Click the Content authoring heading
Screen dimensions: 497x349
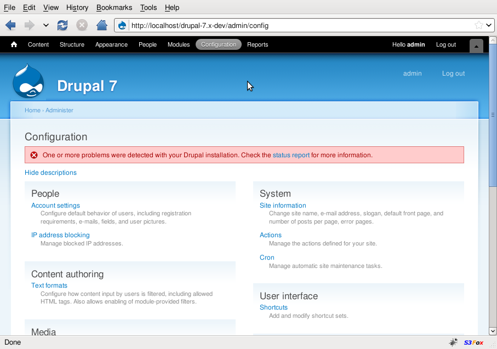(67, 274)
